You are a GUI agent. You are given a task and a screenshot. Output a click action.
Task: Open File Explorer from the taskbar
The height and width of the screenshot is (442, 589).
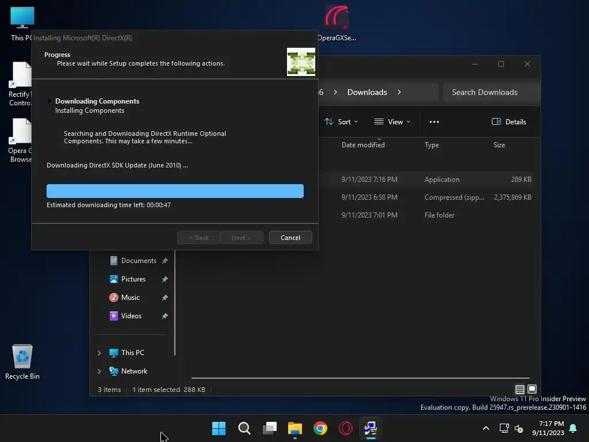point(295,428)
